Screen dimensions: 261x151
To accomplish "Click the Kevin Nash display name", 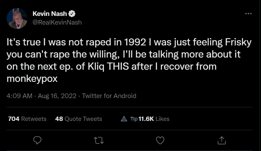I will point(50,14).
